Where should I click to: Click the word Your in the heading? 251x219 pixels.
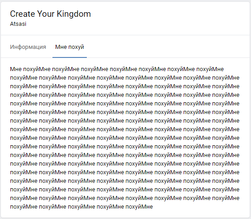pyautogui.click(x=46, y=14)
